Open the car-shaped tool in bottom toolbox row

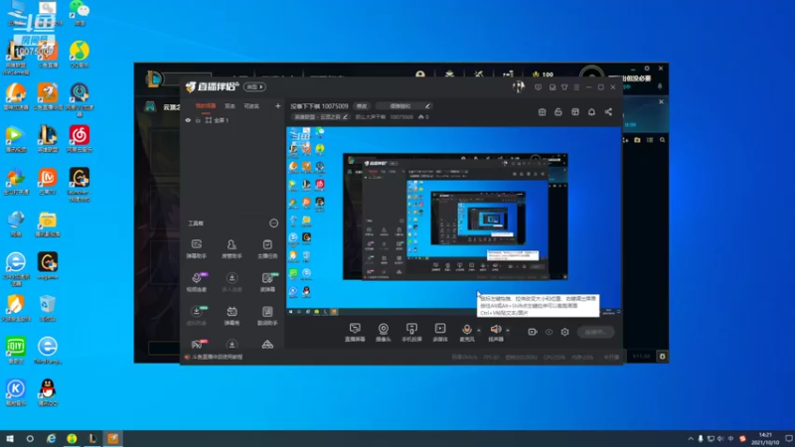tap(267, 345)
